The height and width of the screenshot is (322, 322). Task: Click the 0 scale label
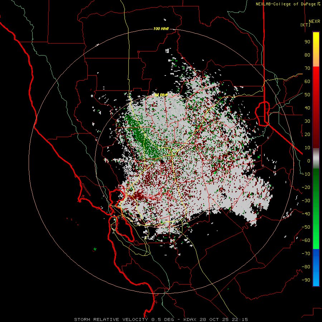click(x=309, y=161)
